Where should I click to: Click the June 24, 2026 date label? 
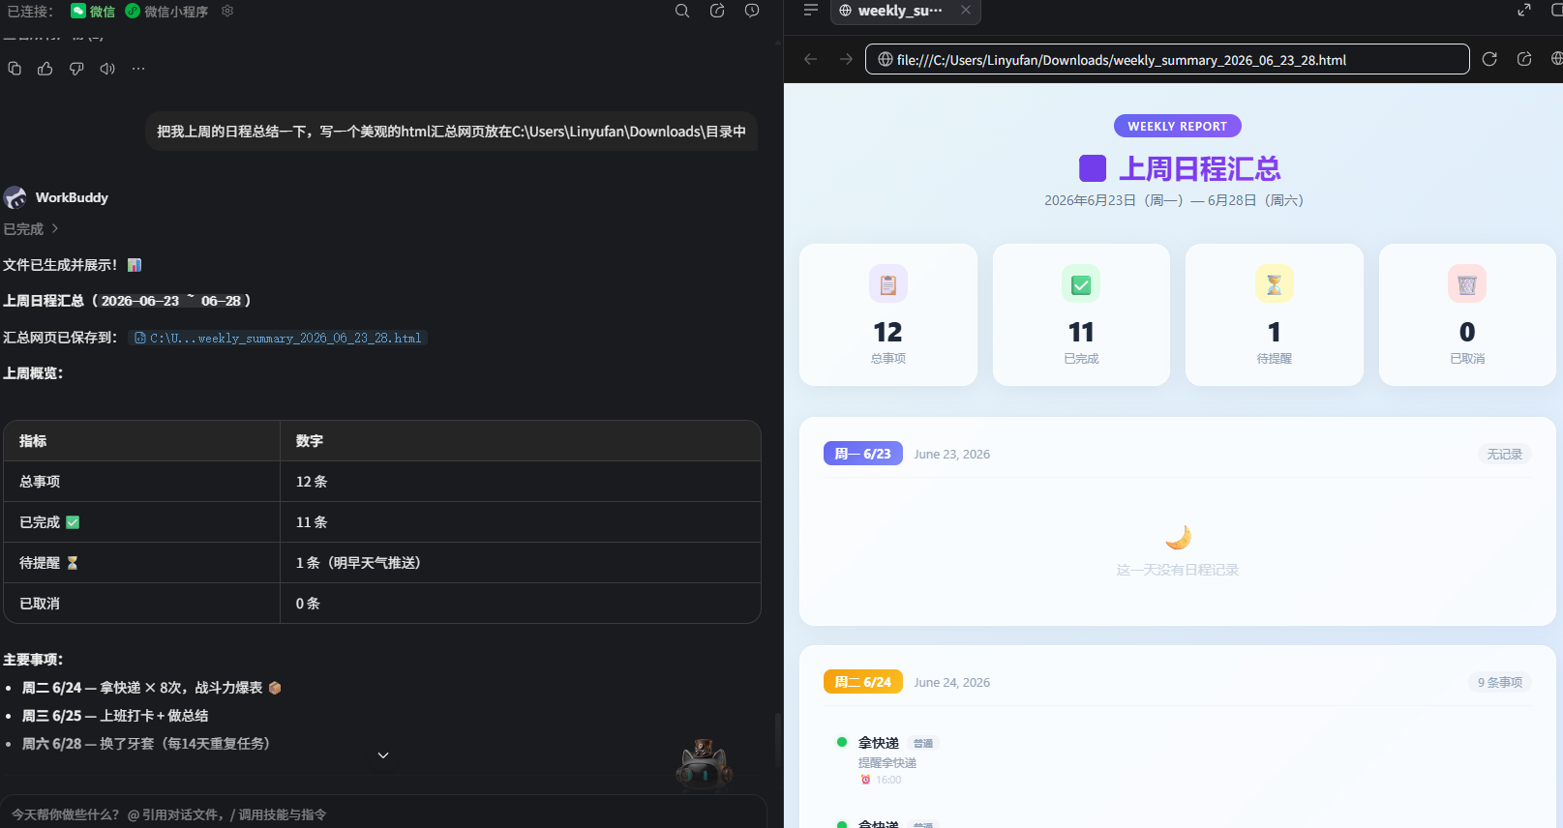point(952,682)
